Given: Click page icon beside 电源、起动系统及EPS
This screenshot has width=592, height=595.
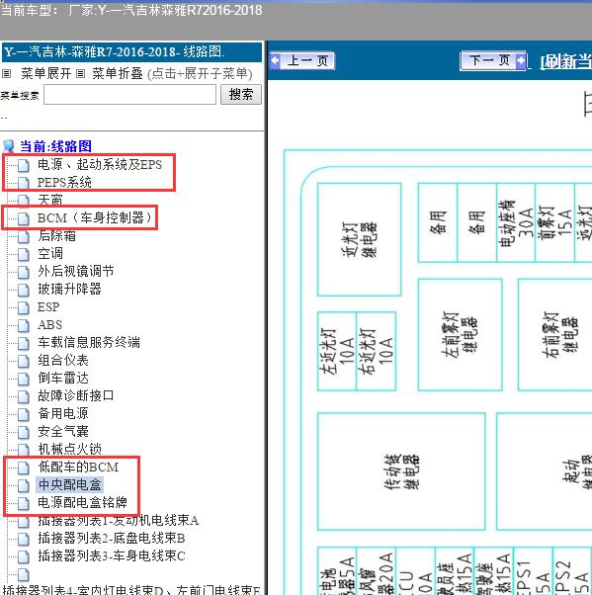Looking at the screenshot, I should click(x=23, y=165).
